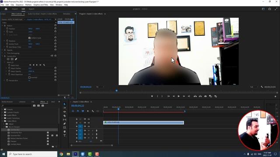Expand the Scale parameter

coord(4,32)
